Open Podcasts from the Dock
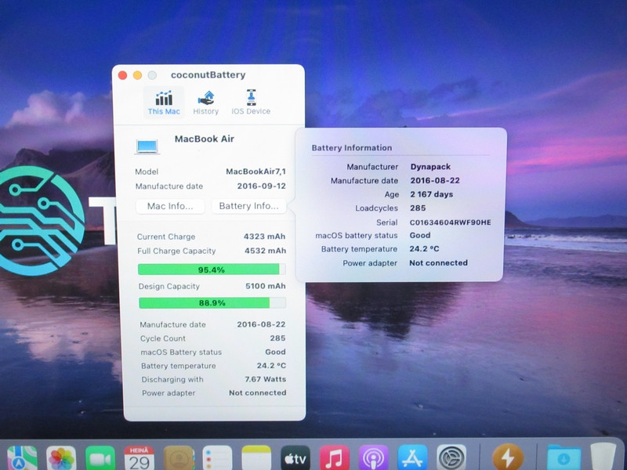This screenshot has height=470, width=627. 374,458
